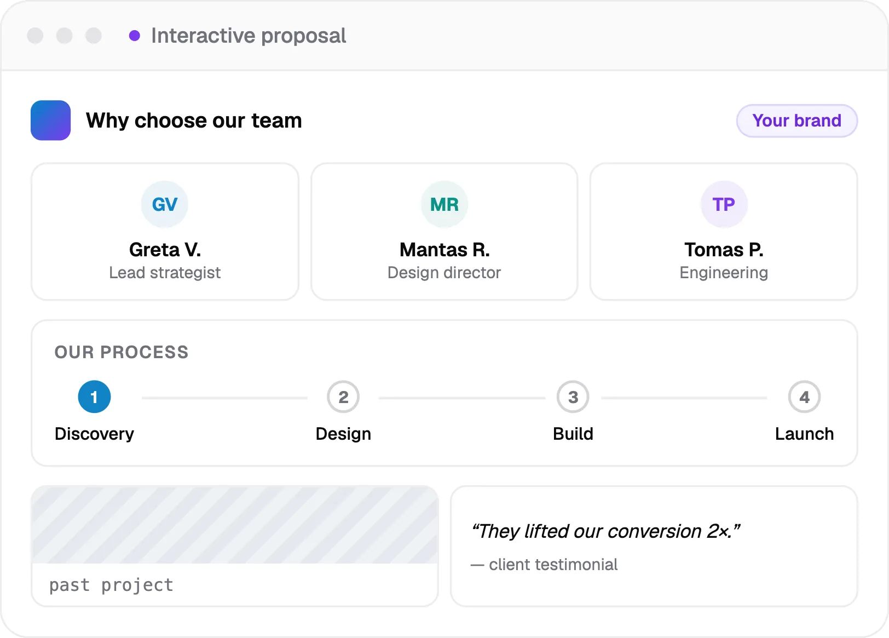Click the striped past project thumbnail
The width and height of the screenshot is (889, 638).
click(x=235, y=525)
